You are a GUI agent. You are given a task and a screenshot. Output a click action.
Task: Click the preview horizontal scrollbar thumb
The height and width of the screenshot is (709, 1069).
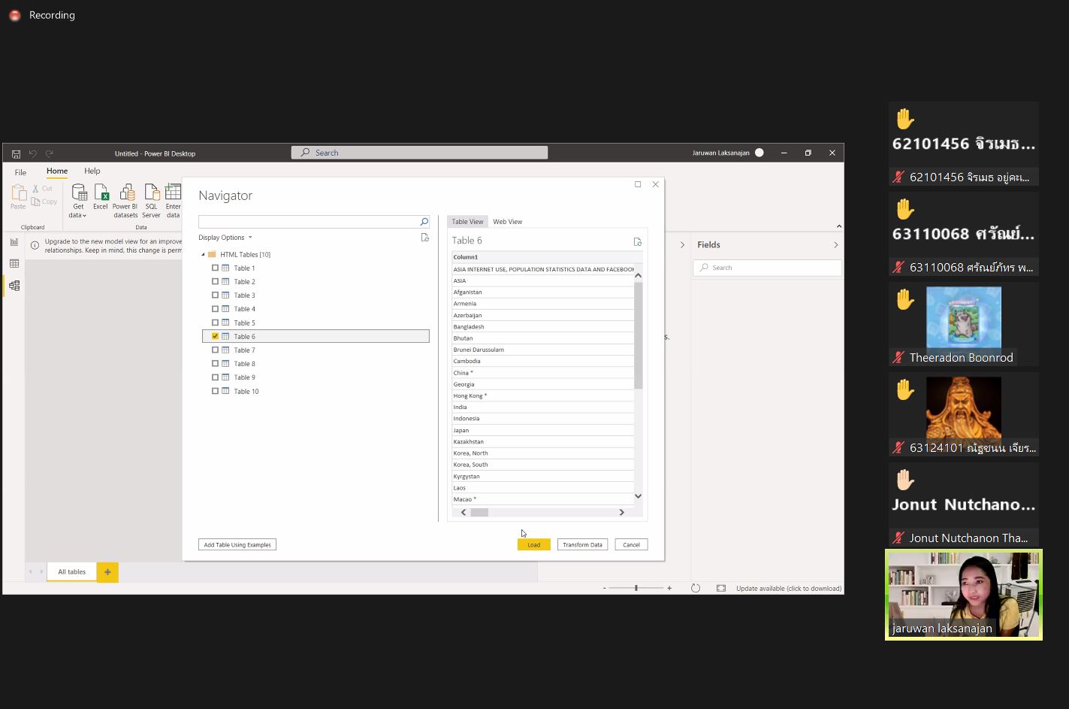click(479, 512)
